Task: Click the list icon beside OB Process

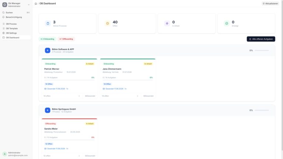Action: [3, 24]
